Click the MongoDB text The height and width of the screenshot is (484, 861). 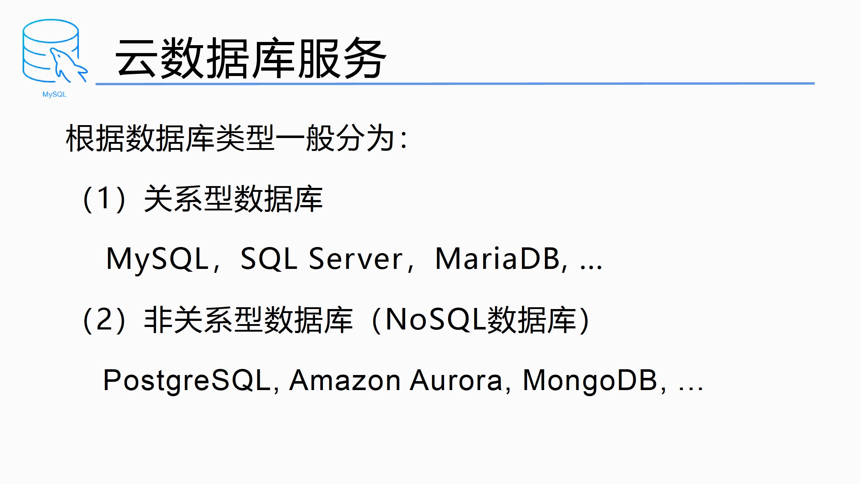[x=590, y=381]
